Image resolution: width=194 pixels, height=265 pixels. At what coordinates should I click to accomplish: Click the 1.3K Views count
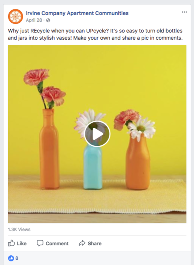pyautogui.click(x=19, y=229)
